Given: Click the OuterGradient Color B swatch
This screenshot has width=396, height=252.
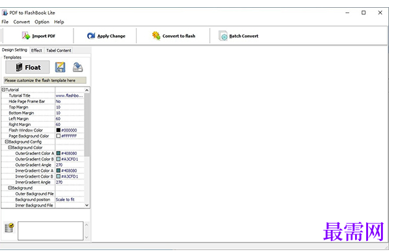Looking at the screenshot, I should [59, 159].
